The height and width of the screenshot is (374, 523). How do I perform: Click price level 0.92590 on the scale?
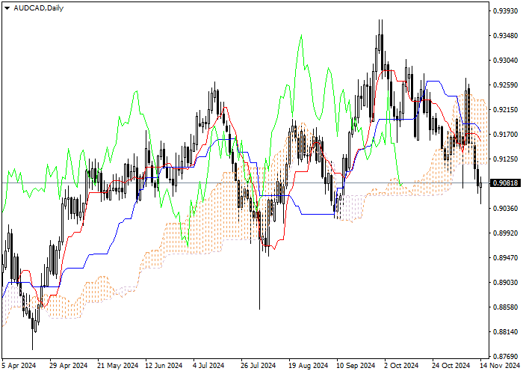click(506, 85)
